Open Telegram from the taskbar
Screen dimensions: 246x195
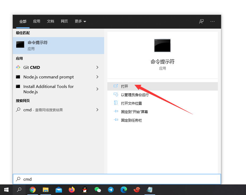[x=111, y=190]
